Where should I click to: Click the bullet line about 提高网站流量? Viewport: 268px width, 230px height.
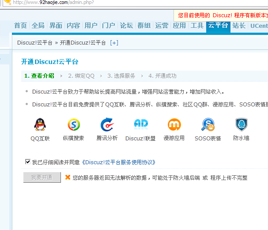[x=128, y=92]
